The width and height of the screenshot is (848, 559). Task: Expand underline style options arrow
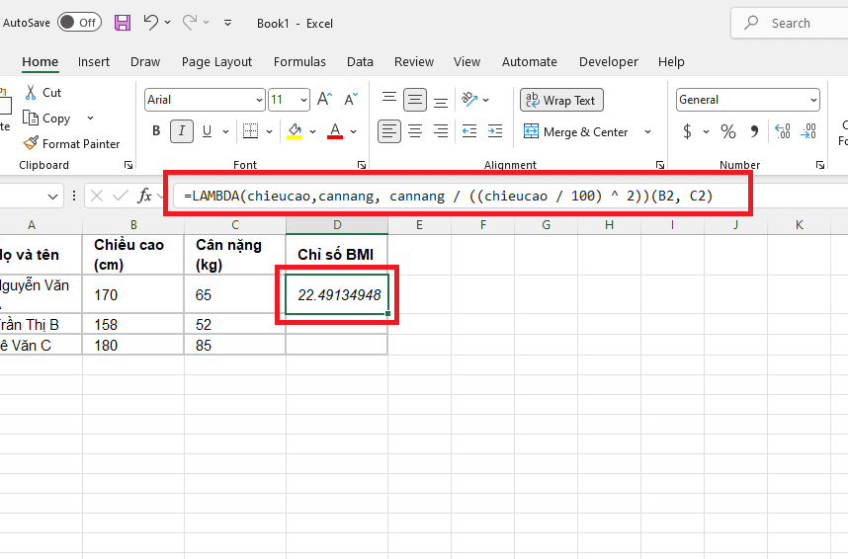coord(225,131)
